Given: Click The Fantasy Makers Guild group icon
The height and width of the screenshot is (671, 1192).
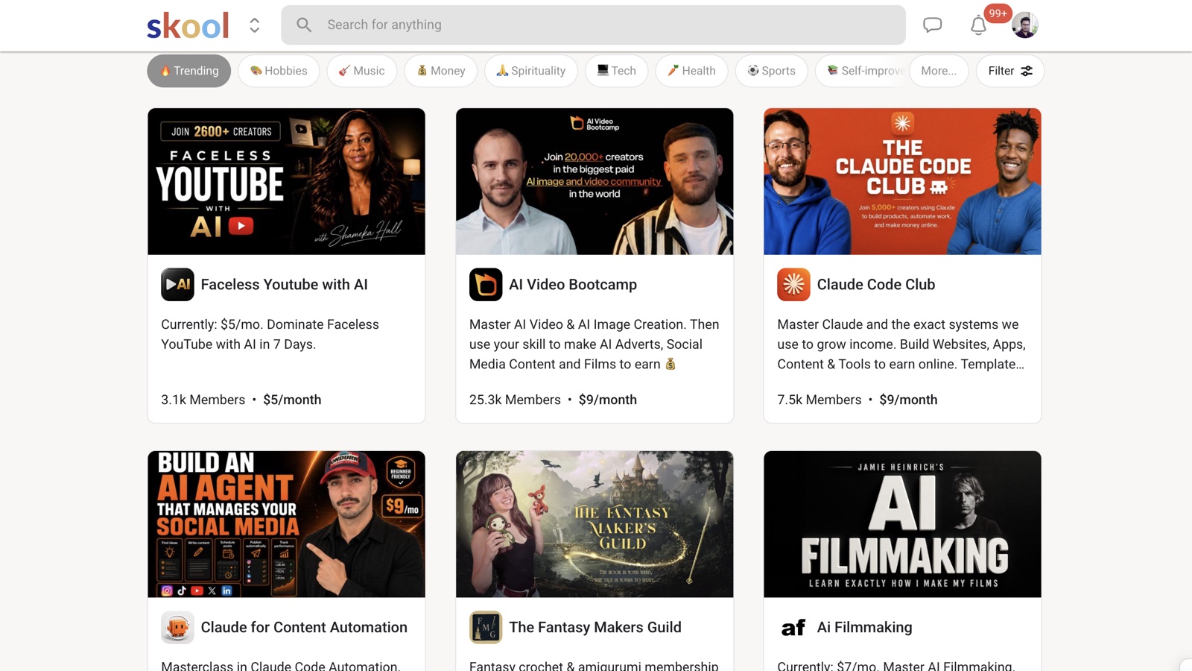Looking at the screenshot, I should tap(486, 628).
